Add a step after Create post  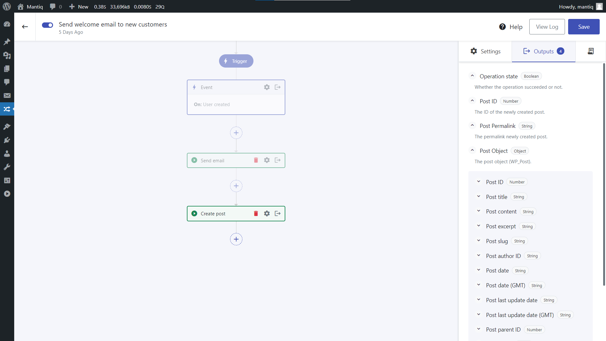(236, 239)
